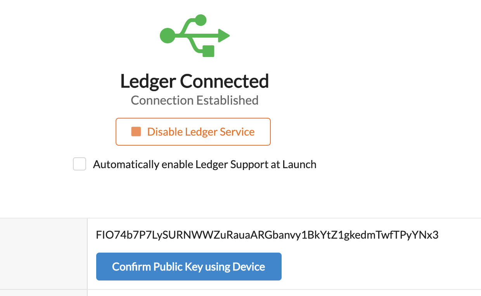The width and height of the screenshot is (481, 296).
Task: Disable the Ledger Service
Action: coord(193,132)
